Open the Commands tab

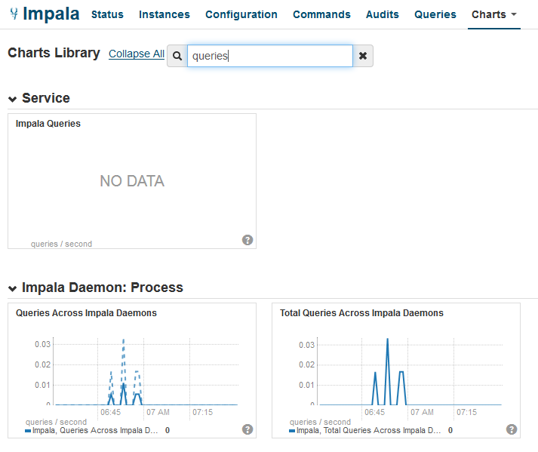click(321, 14)
